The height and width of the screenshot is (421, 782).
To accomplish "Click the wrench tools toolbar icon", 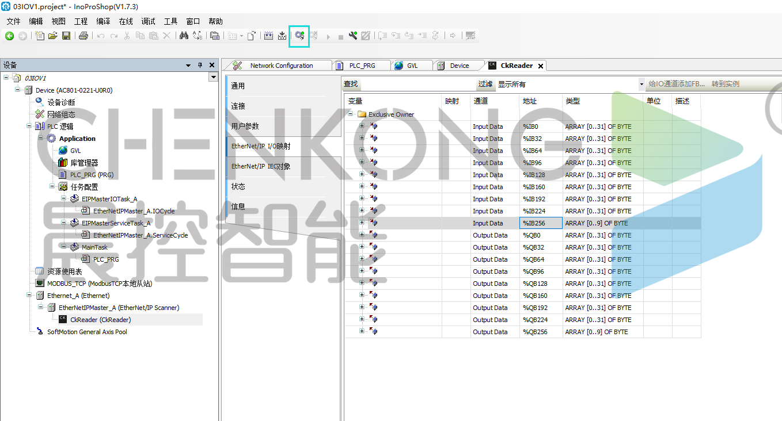I will 353,36.
